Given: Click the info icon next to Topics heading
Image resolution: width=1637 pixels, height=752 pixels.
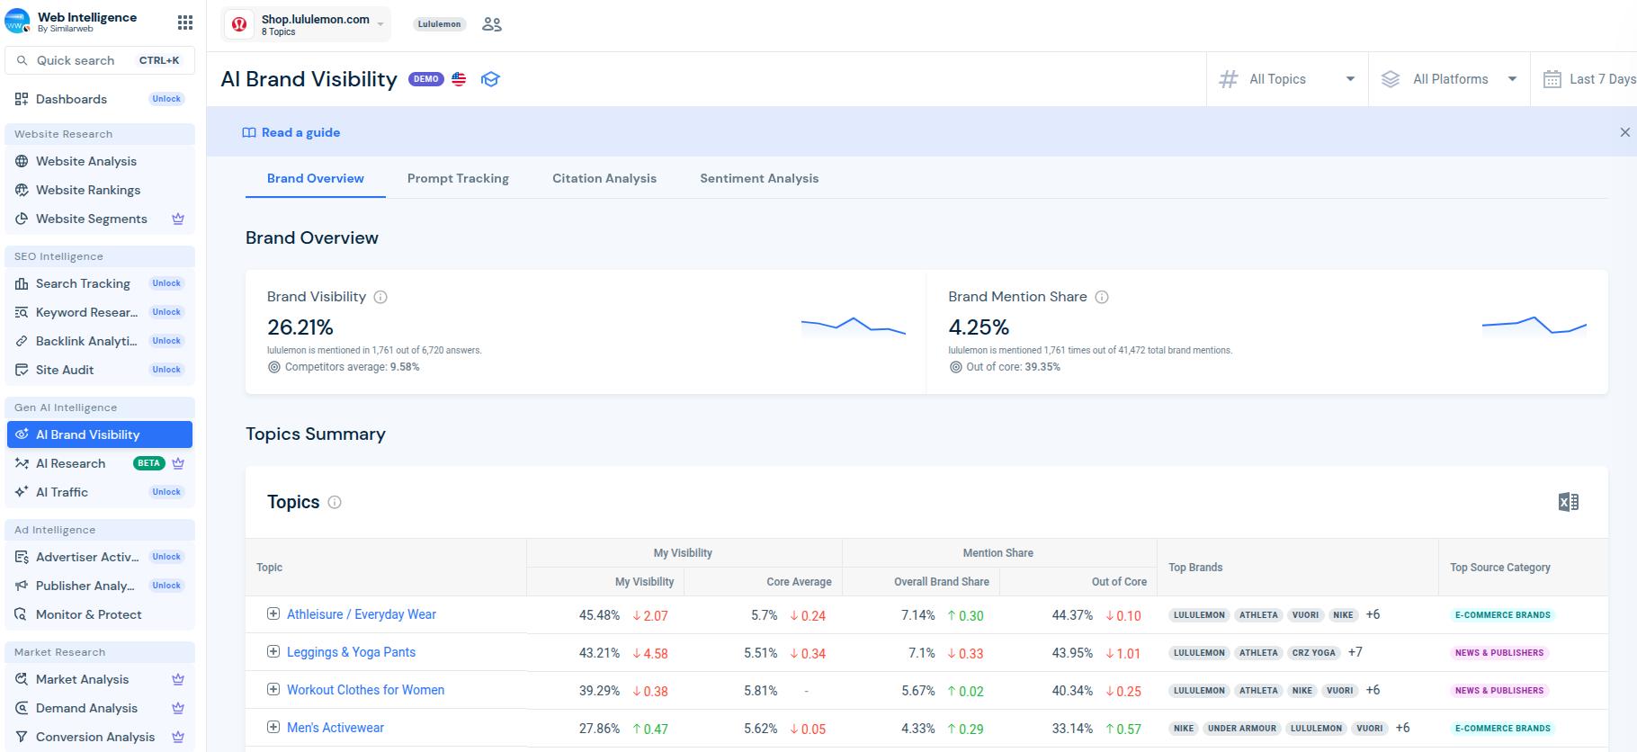Looking at the screenshot, I should tap(335, 503).
